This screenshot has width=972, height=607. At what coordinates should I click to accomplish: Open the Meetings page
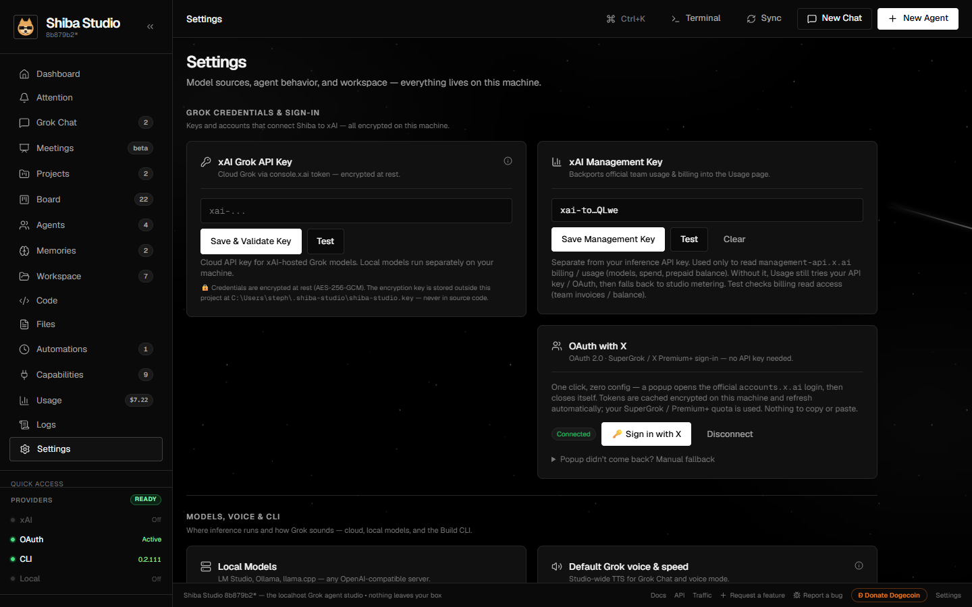point(86,148)
